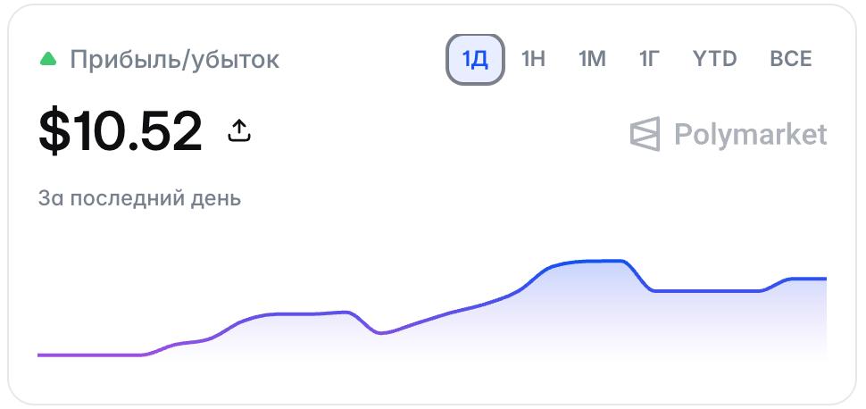Viewport: 866px width, 409px height.
Task: Choose the 1Г time range
Action: point(650,59)
